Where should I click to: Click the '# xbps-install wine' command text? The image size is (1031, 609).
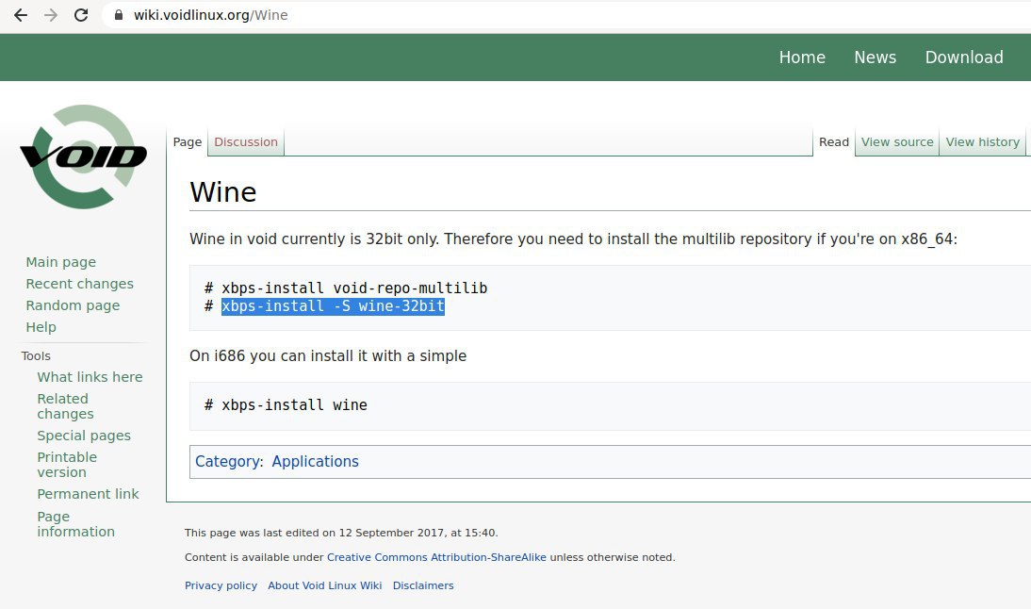pos(286,405)
